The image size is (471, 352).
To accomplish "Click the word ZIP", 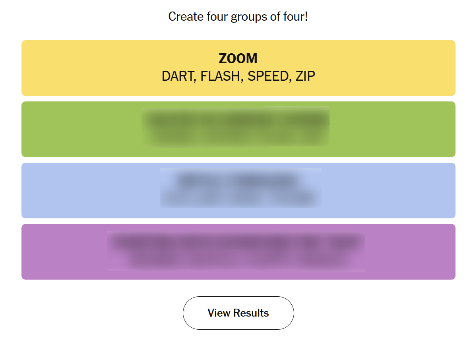I will tap(305, 76).
